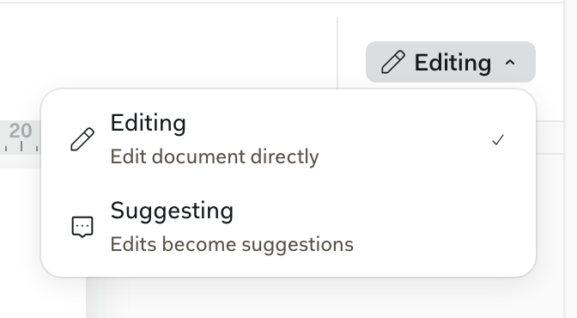577x318 pixels.
Task: Click the Editing title text in menu
Action: click(x=149, y=123)
